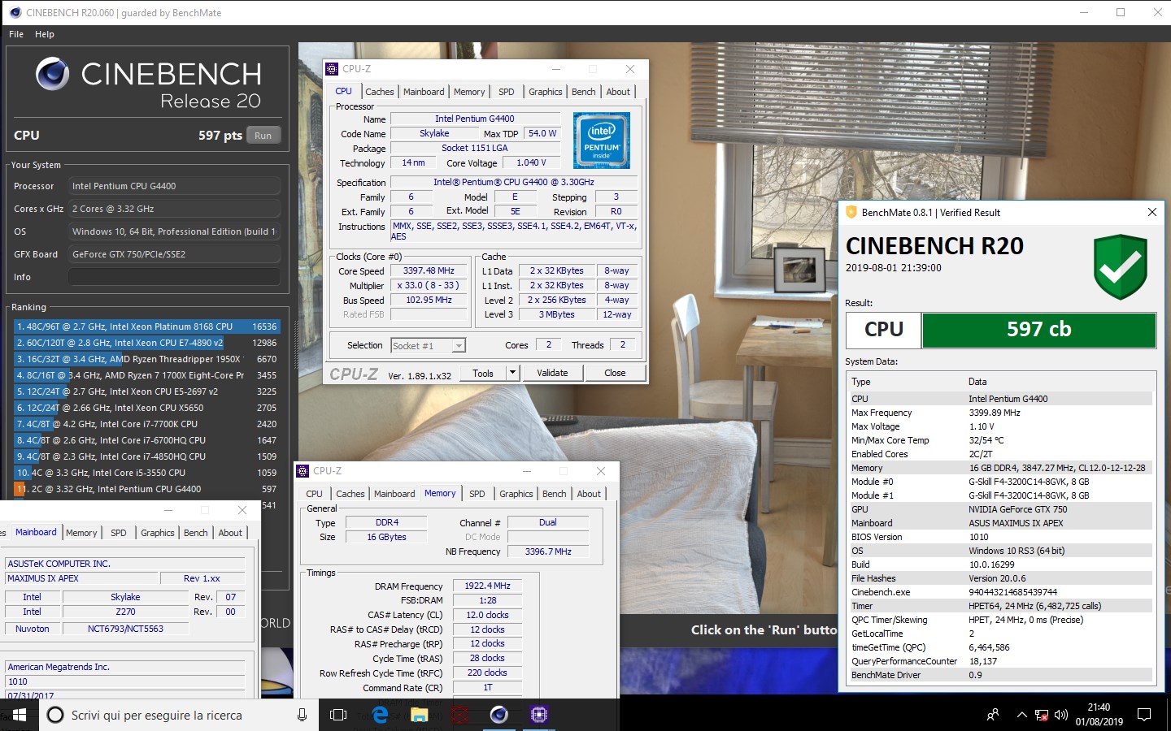Close the BenchMate Verified Result window

tap(1151, 212)
